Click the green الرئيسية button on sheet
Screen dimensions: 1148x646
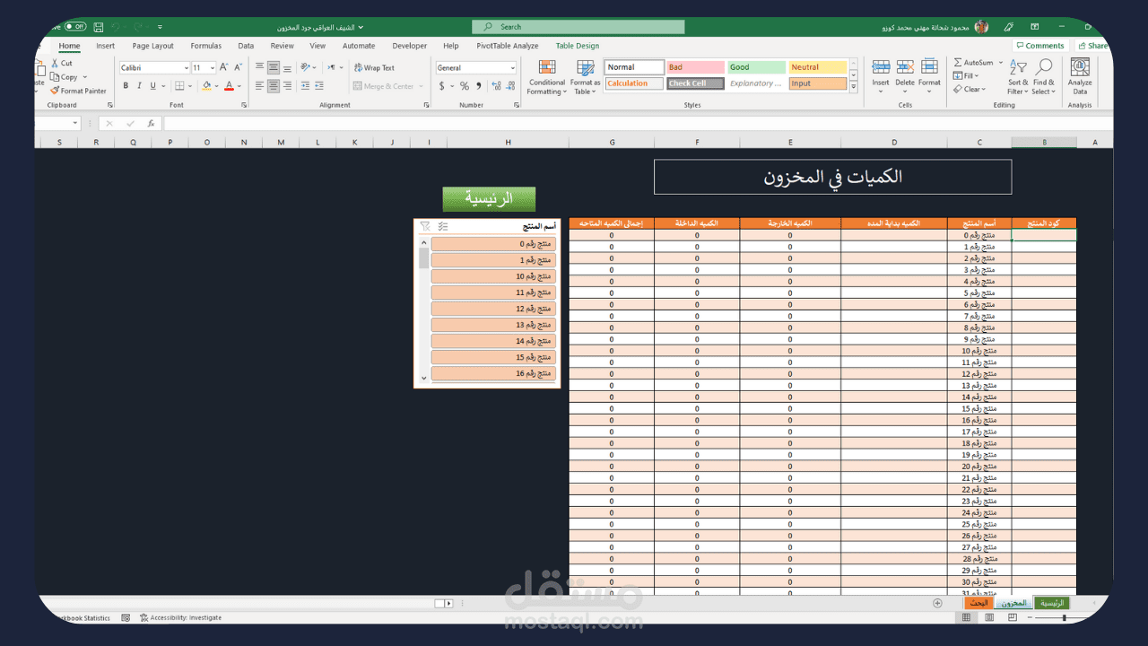coord(489,199)
